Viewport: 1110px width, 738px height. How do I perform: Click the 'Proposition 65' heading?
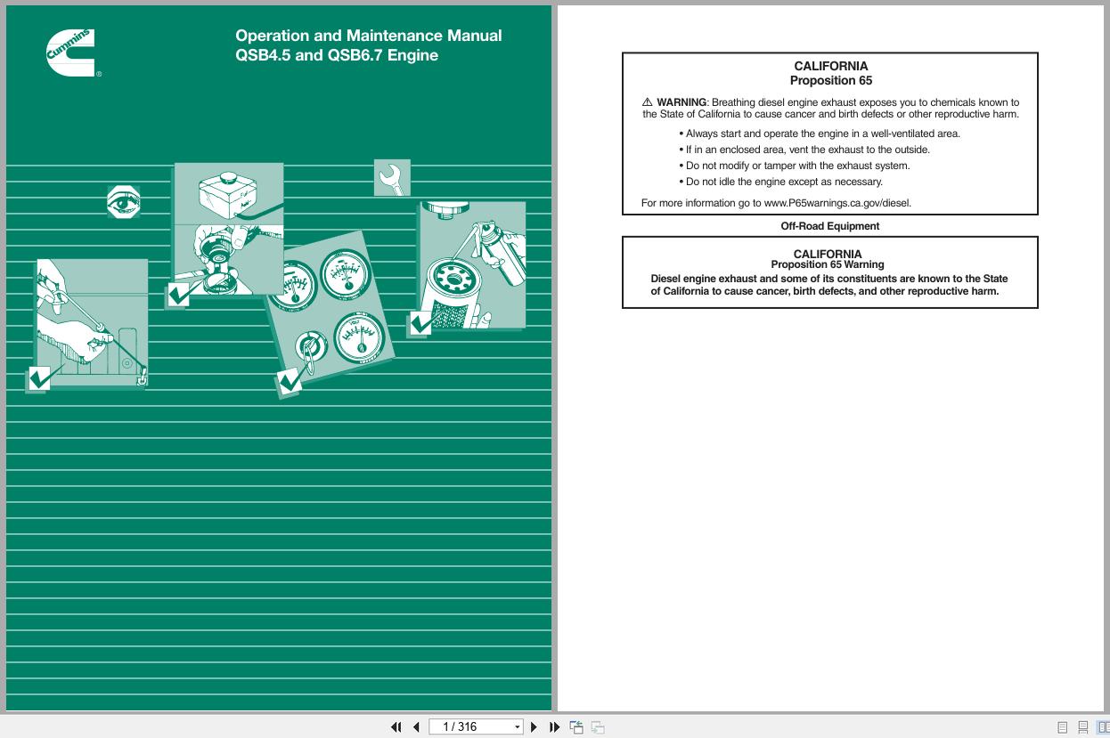pyautogui.click(x=831, y=80)
